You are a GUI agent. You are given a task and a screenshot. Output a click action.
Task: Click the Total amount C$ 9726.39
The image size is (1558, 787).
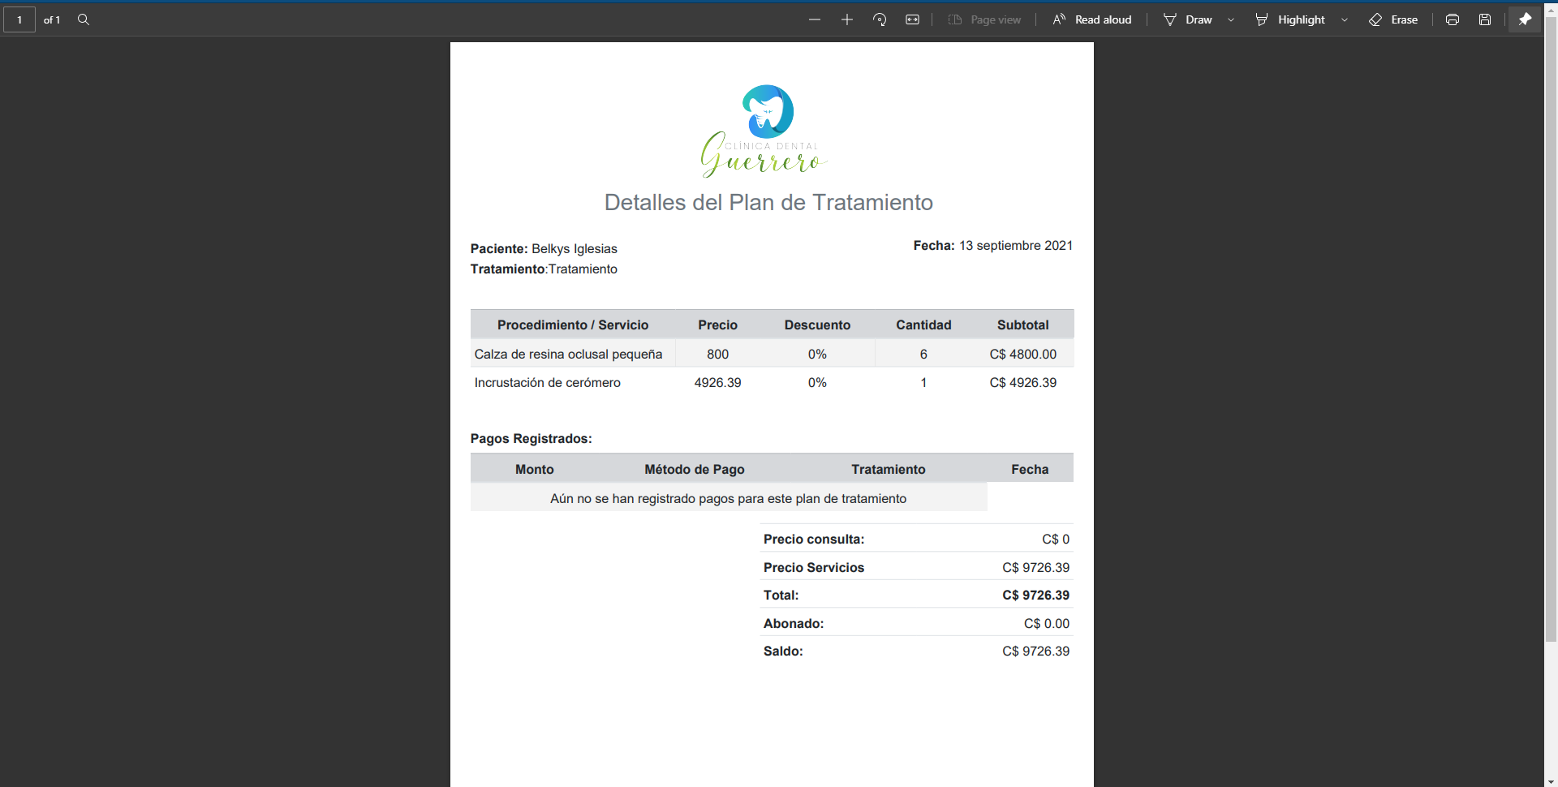tap(1035, 596)
